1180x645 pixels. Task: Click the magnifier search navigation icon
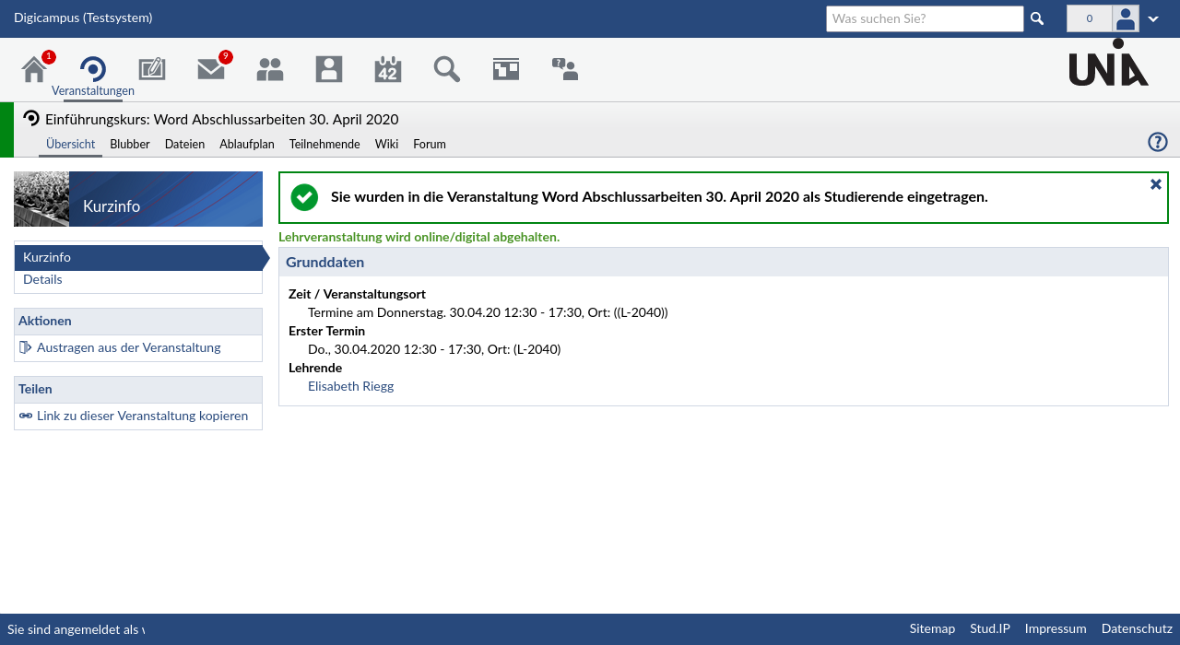(x=447, y=69)
